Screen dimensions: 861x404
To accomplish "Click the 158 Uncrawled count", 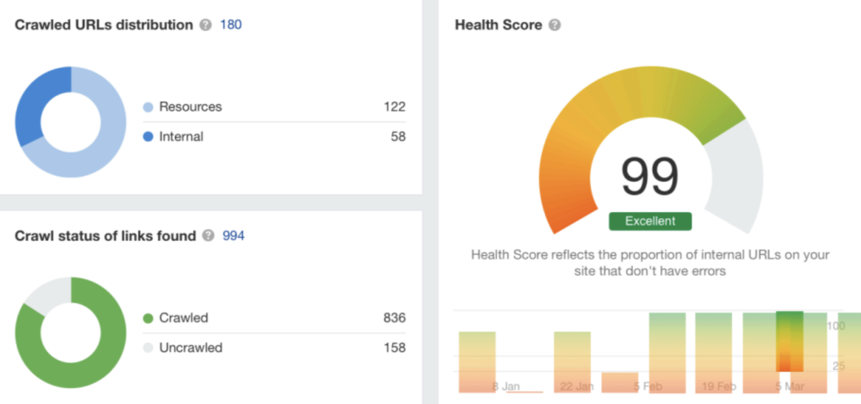I will [x=395, y=348].
